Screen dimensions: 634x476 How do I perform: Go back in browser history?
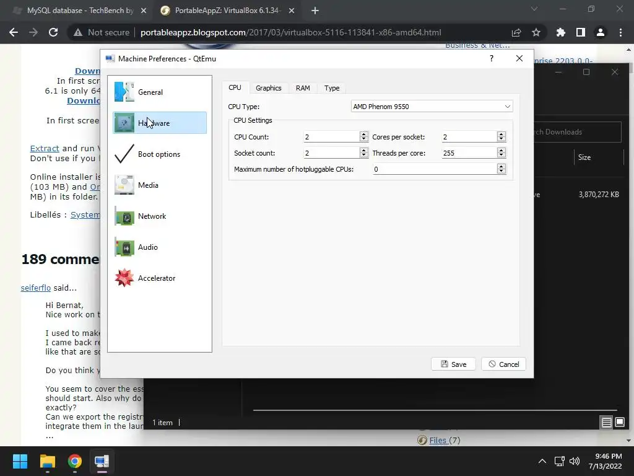point(14,32)
